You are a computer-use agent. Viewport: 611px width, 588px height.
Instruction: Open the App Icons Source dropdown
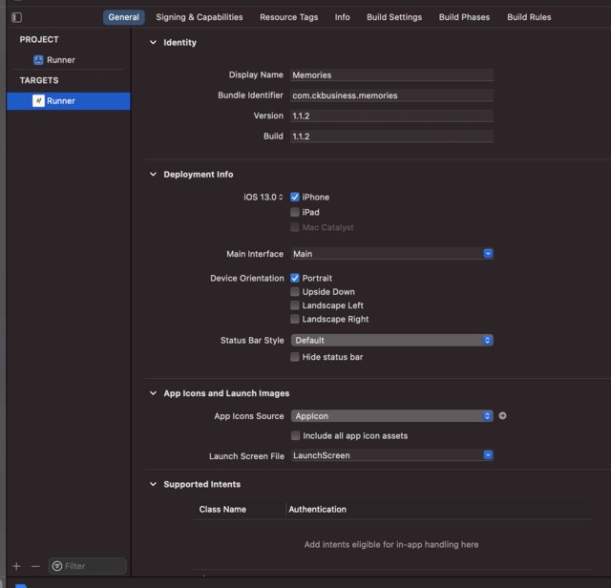[392, 416]
